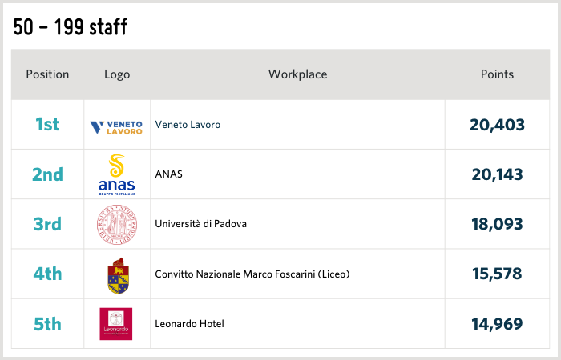Click the Veneto Lavoro logo
561x360 pixels.
[116, 126]
